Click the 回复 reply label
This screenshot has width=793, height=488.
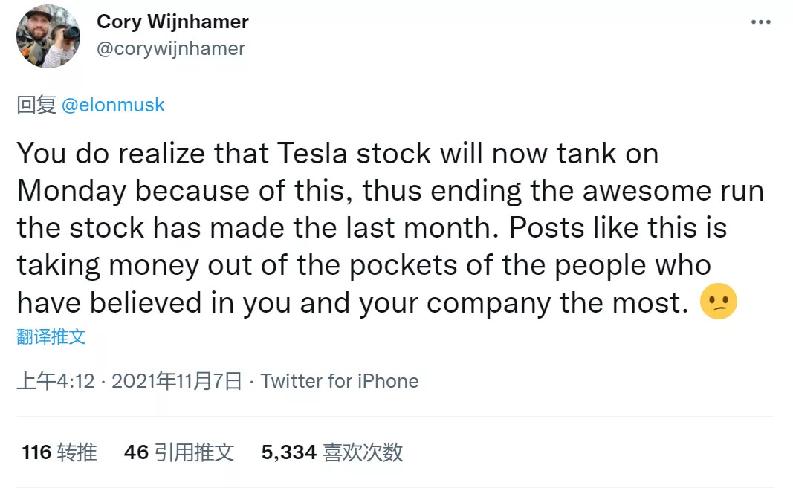pyautogui.click(x=36, y=105)
